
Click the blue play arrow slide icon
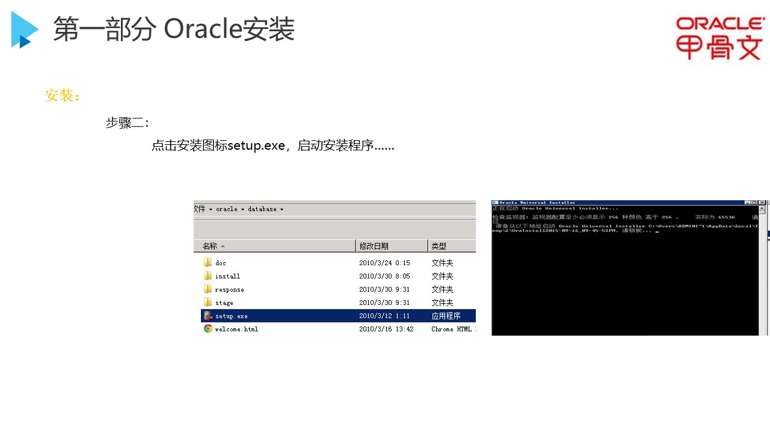click(x=25, y=29)
